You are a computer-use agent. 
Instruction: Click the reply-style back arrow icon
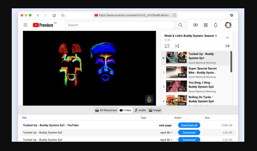click(63, 15)
